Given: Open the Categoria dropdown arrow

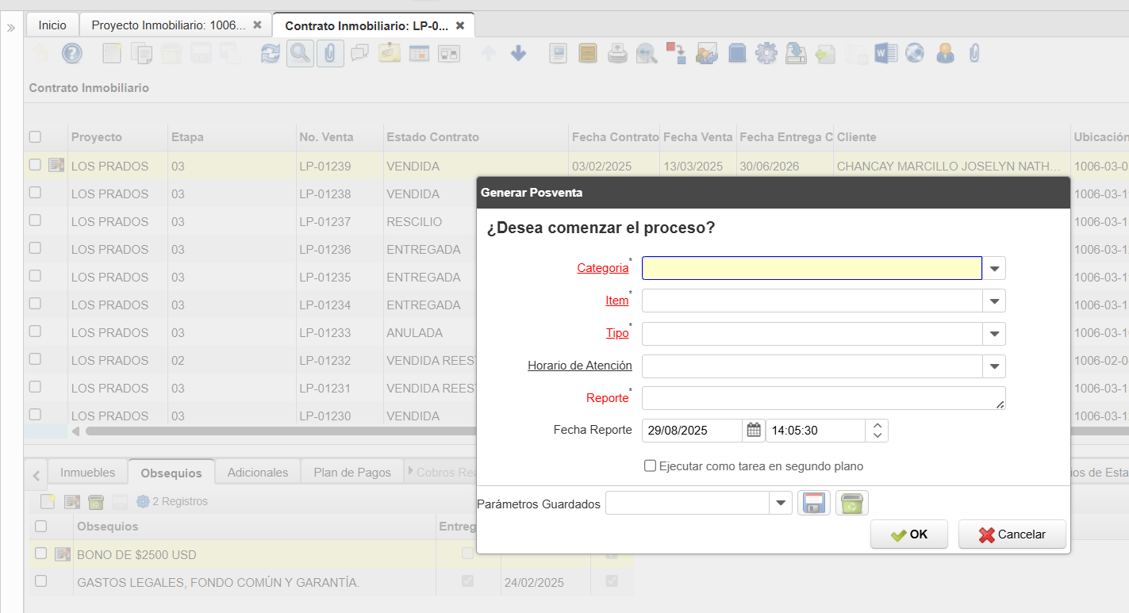Looking at the screenshot, I should [x=994, y=269].
